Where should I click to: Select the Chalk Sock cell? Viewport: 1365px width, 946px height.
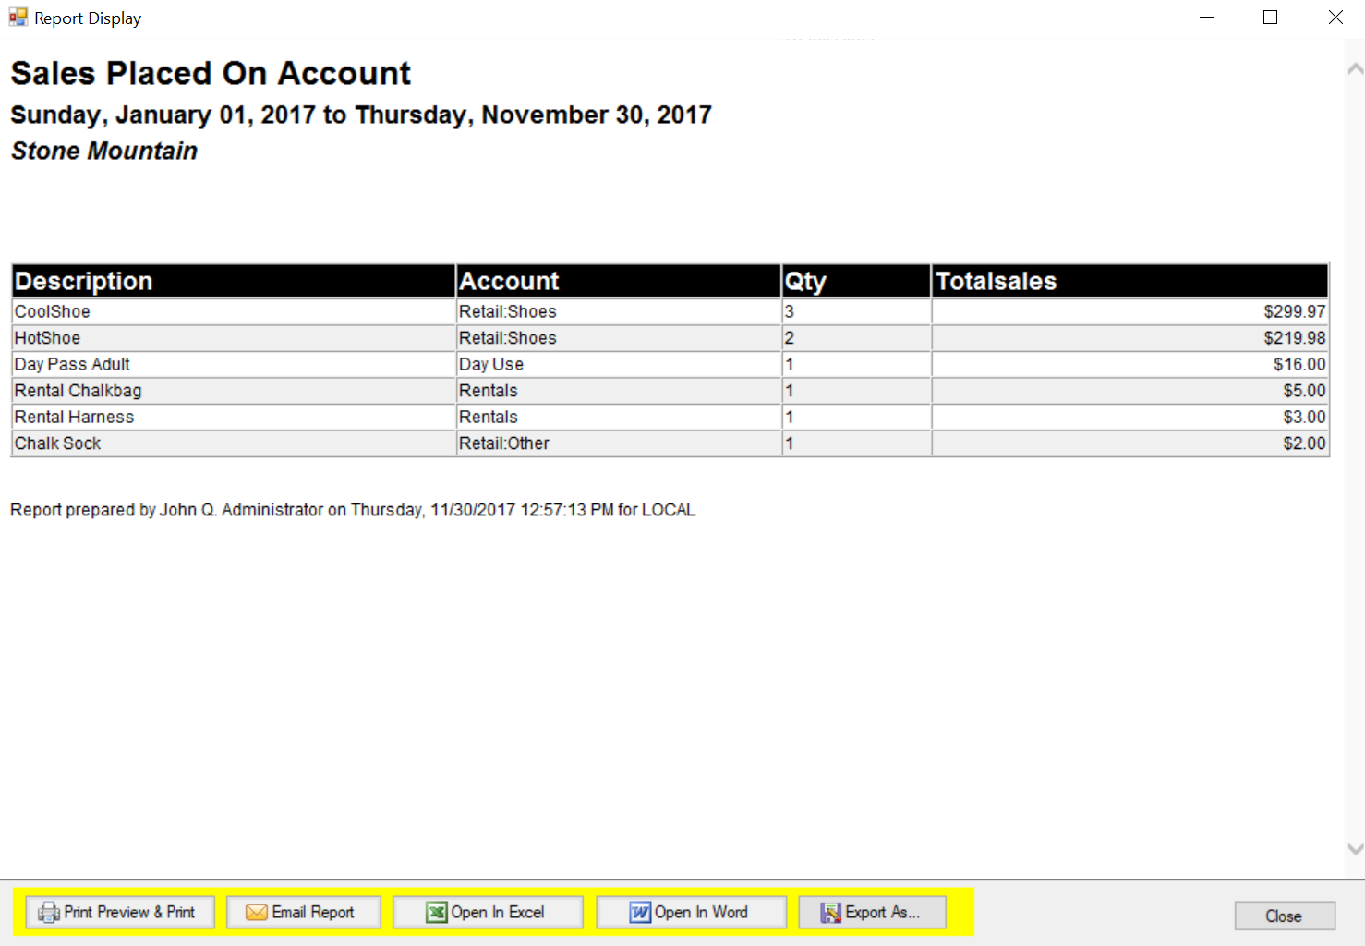point(234,443)
